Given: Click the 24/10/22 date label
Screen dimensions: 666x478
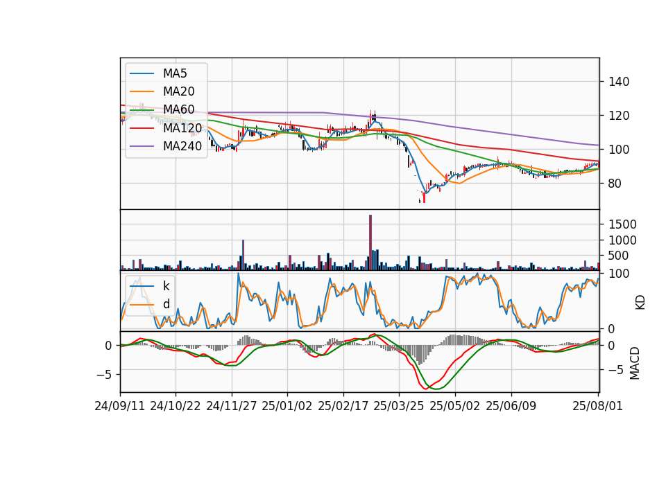Looking at the screenshot, I should (x=176, y=406).
